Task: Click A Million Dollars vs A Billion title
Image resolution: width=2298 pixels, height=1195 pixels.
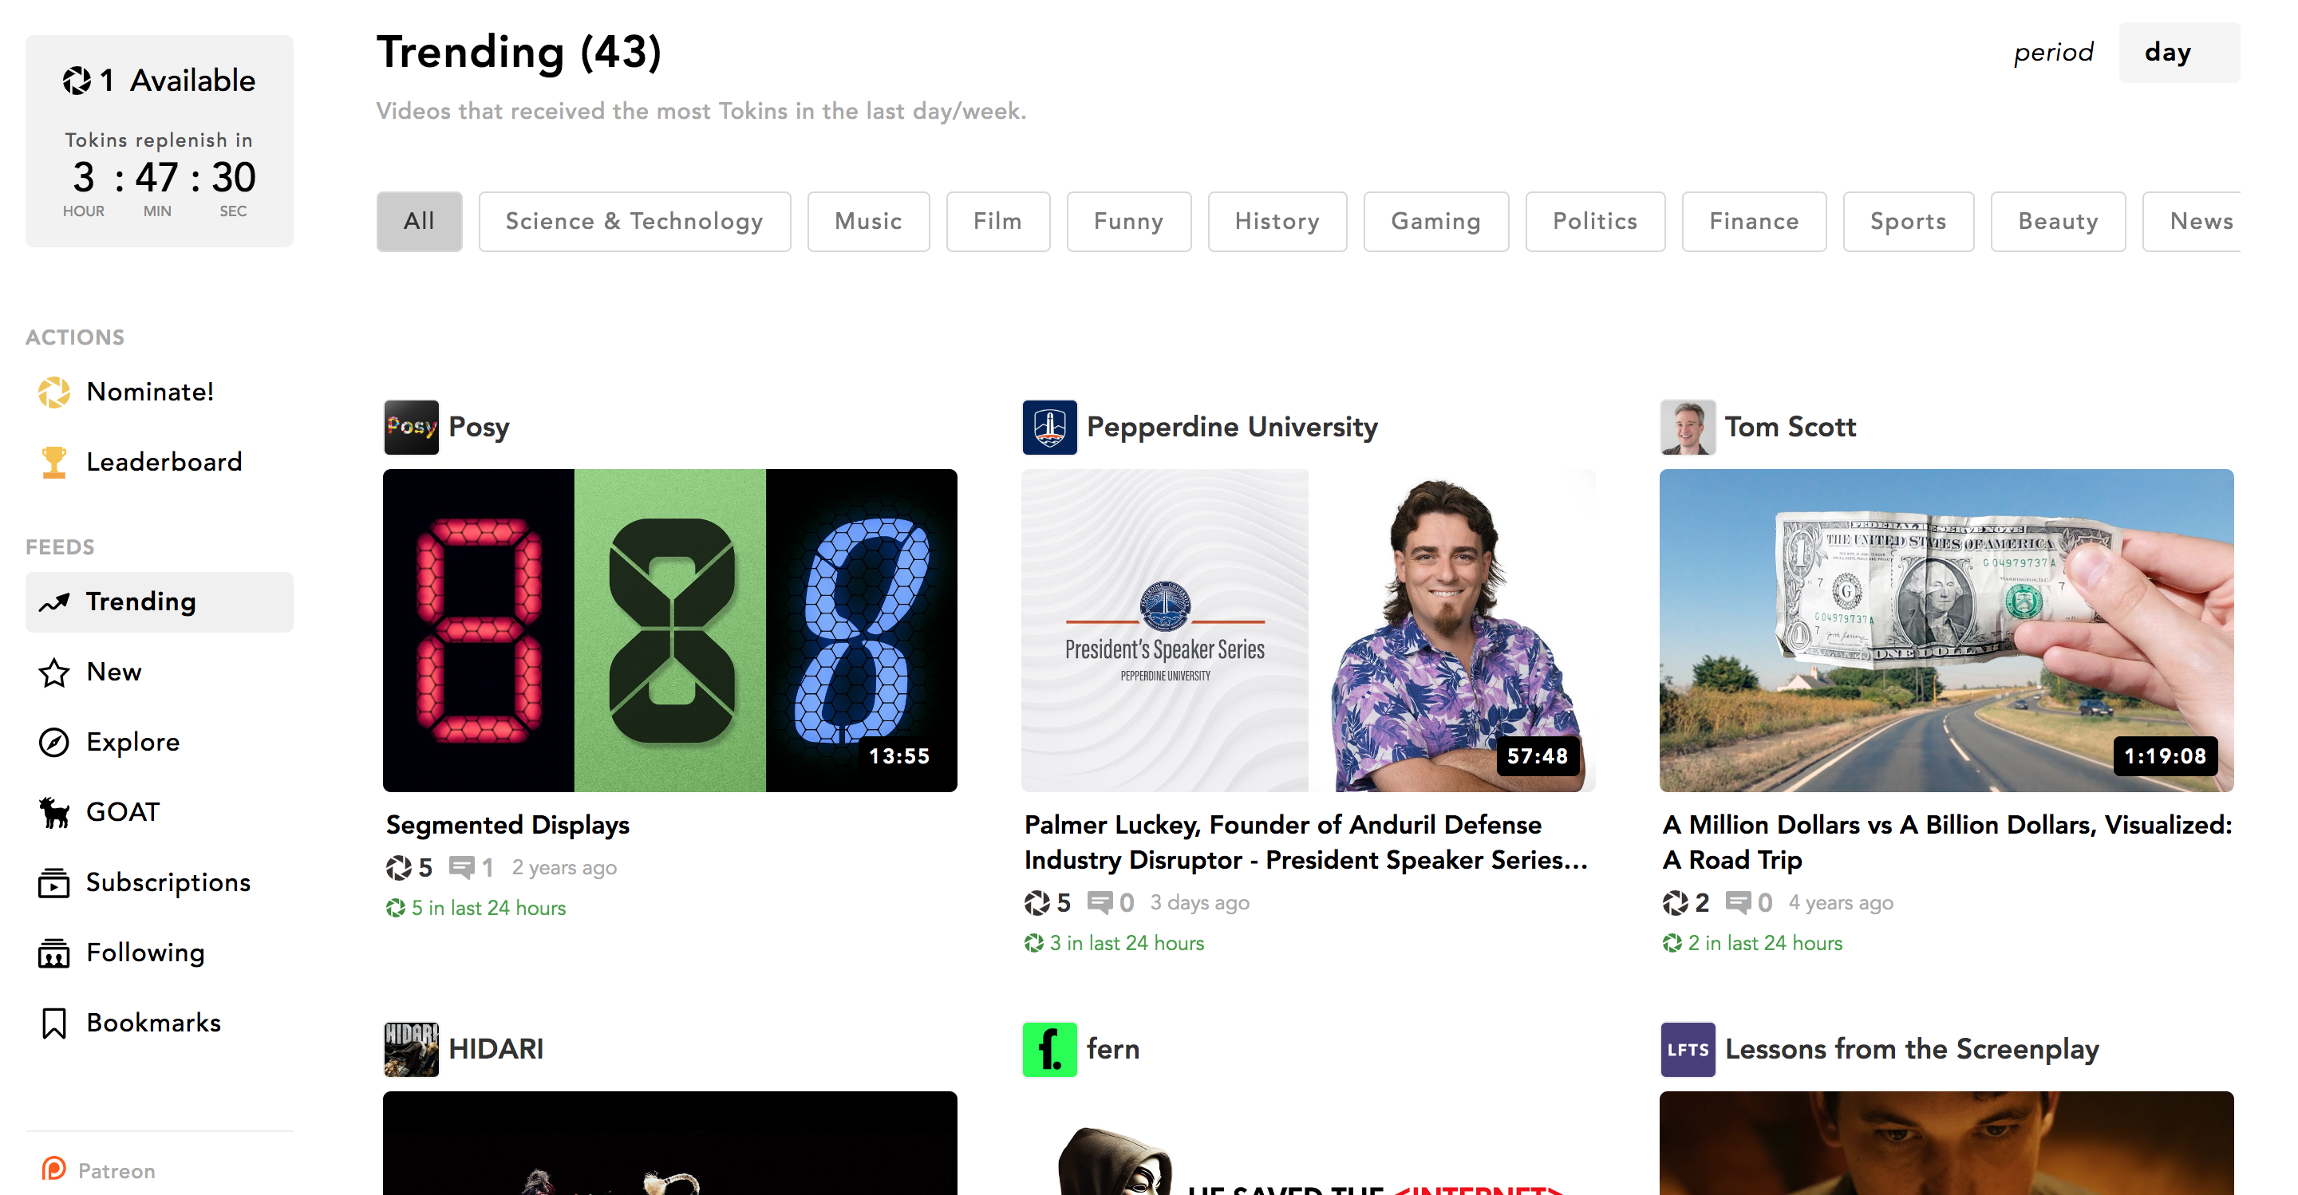Action: pyautogui.click(x=1947, y=842)
